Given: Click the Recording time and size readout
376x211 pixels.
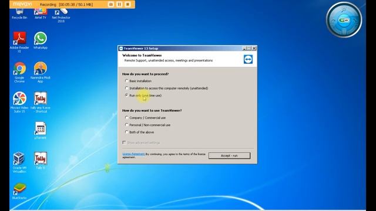Looking at the screenshot, I should pos(66,5).
